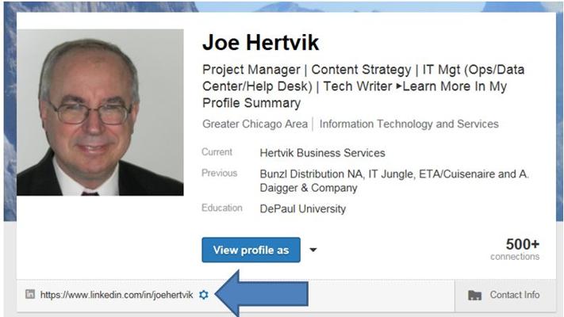Click the Joe Hertvik profile name

(x=260, y=43)
